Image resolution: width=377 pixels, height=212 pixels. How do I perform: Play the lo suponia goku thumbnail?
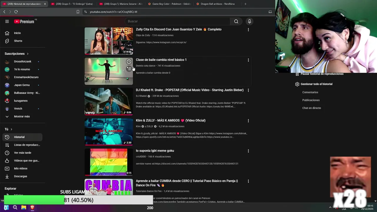109,162
